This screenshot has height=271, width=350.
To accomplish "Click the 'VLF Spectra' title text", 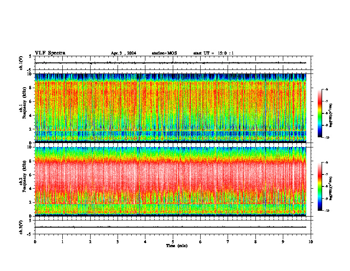I will click(50, 53).
